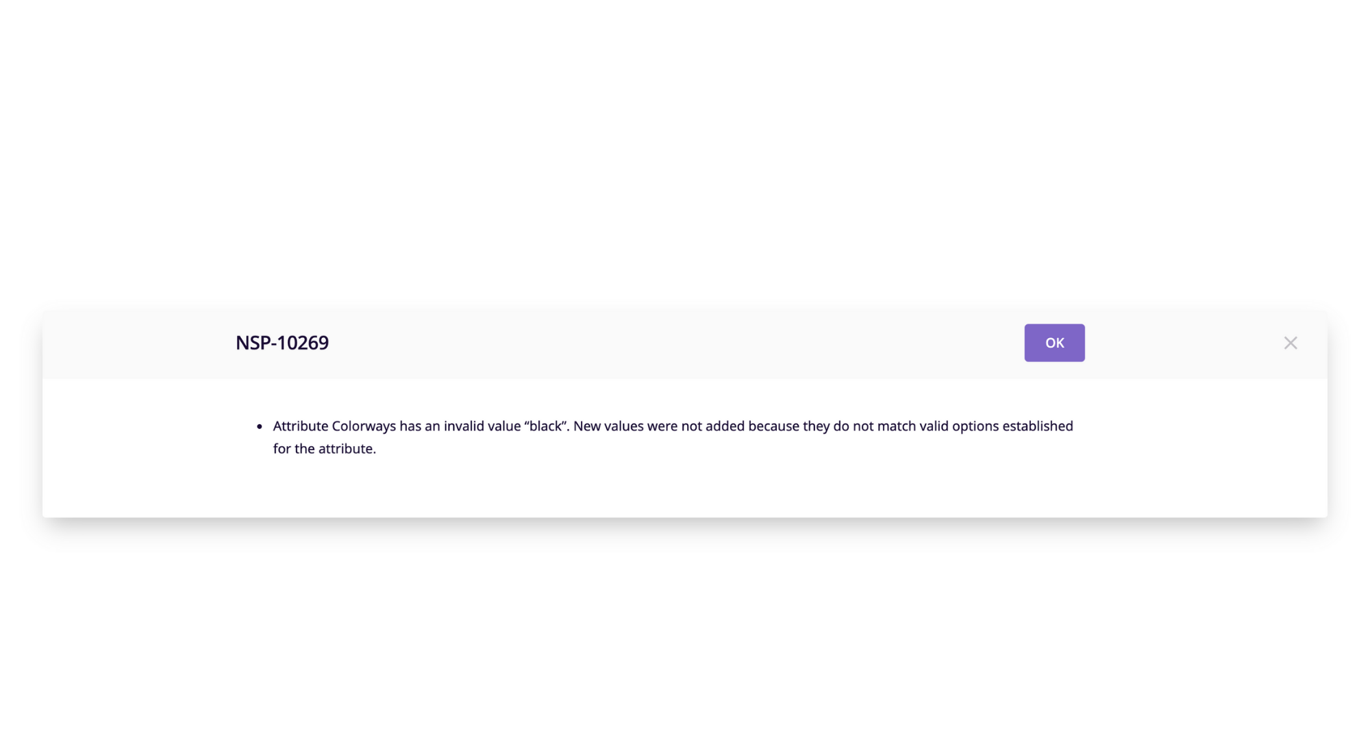
Task: Close the NSP-10269 dialog with the X icon
Action: 1291,343
